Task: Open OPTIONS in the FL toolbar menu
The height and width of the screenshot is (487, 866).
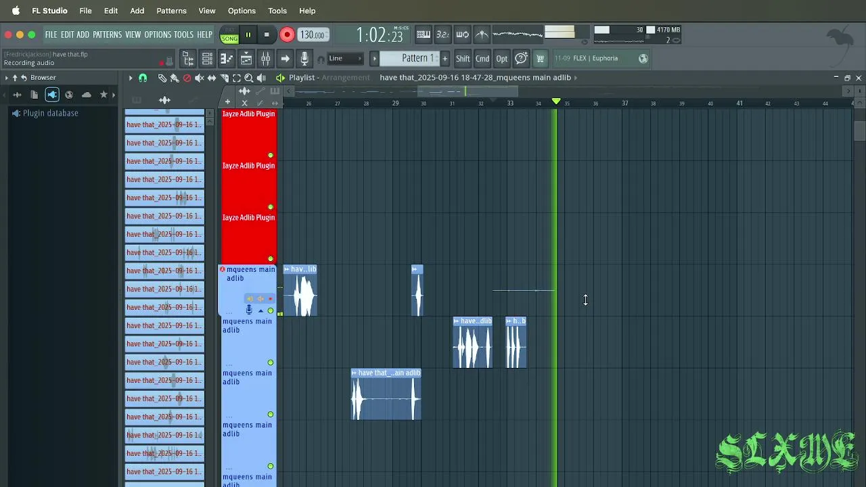Action: [x=158, y=35]
